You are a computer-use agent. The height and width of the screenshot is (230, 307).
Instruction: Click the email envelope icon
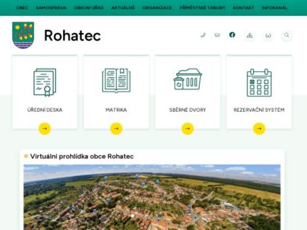pyautogui.click(x=217, y=35)
